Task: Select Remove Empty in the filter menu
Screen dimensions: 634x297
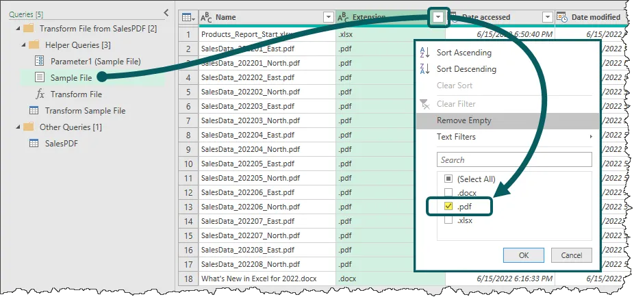Action: pos(464,120)
